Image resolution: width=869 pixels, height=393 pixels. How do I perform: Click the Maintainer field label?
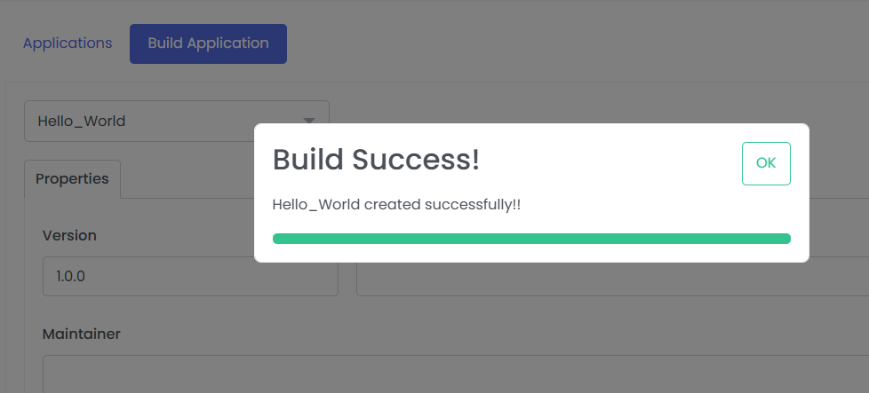(x=82, y=334)
